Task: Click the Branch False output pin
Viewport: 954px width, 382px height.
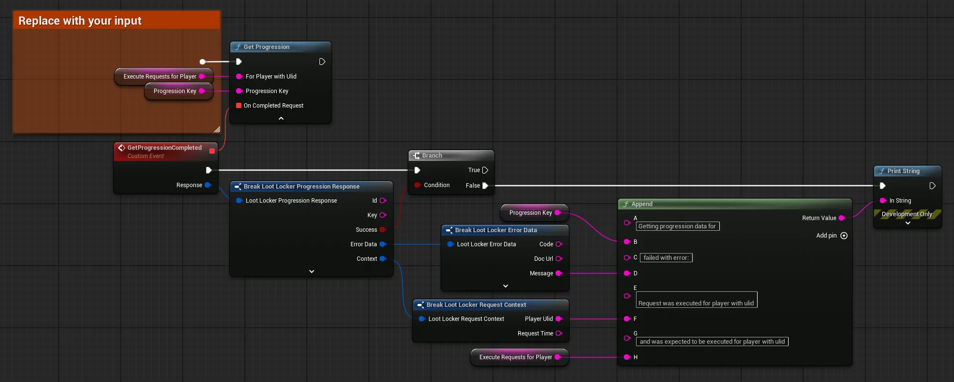Action: pyautogui.click(x=485, y=186)
